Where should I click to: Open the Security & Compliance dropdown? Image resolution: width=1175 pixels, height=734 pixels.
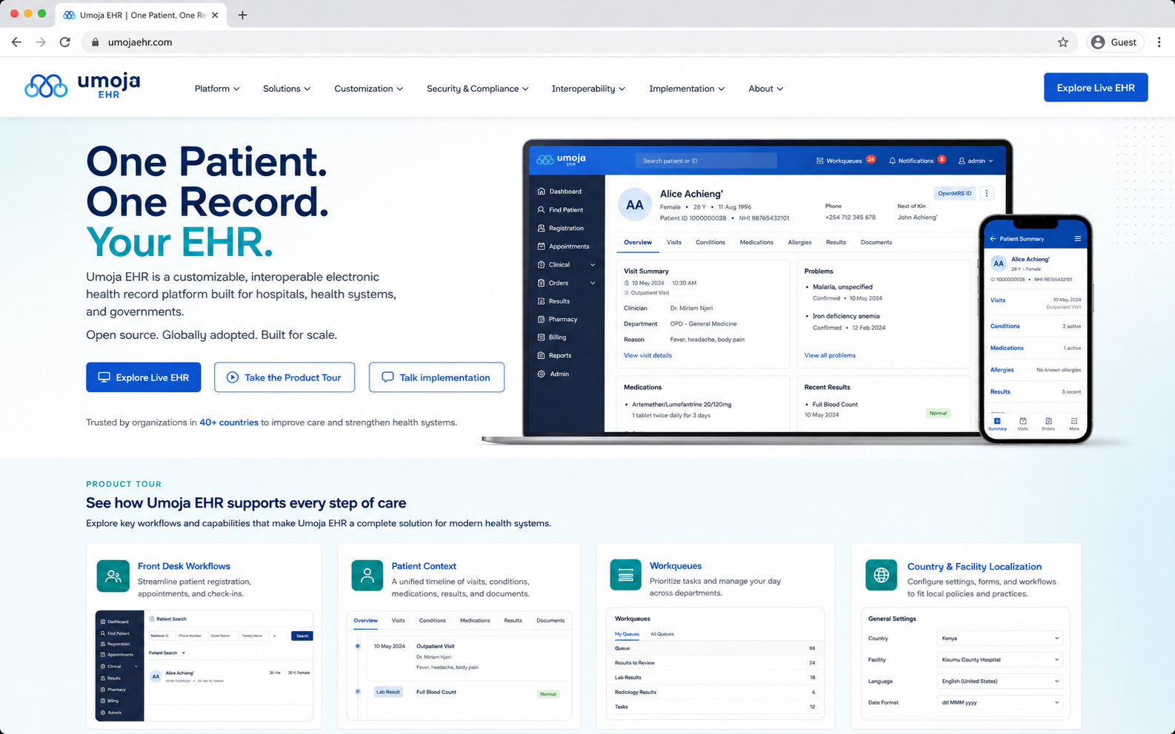coord(478,89)
